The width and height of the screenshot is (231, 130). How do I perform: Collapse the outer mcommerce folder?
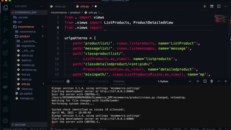(x=26, y=27)
